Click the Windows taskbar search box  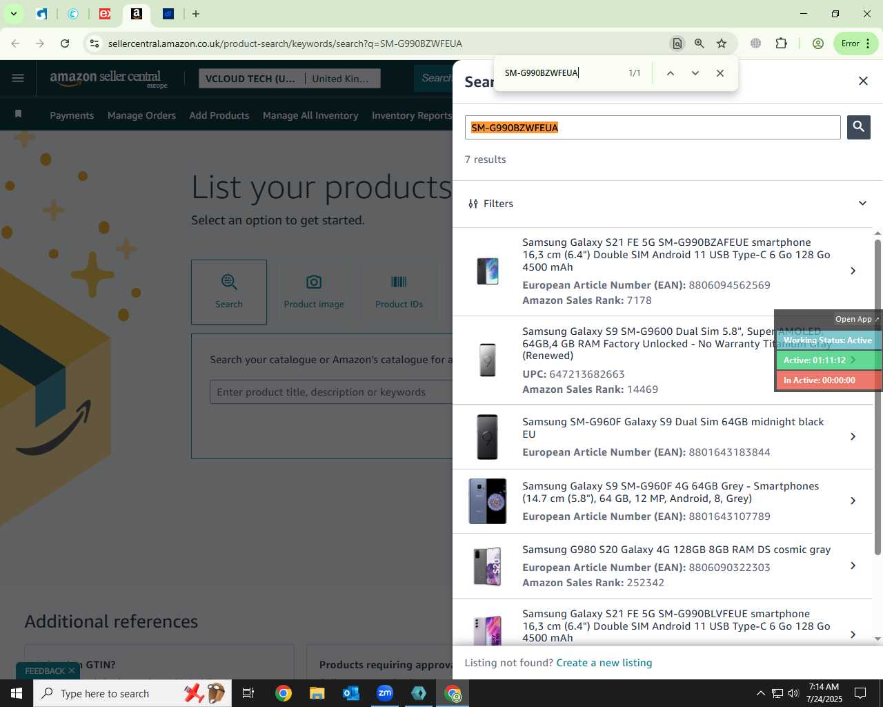[133, 693]
